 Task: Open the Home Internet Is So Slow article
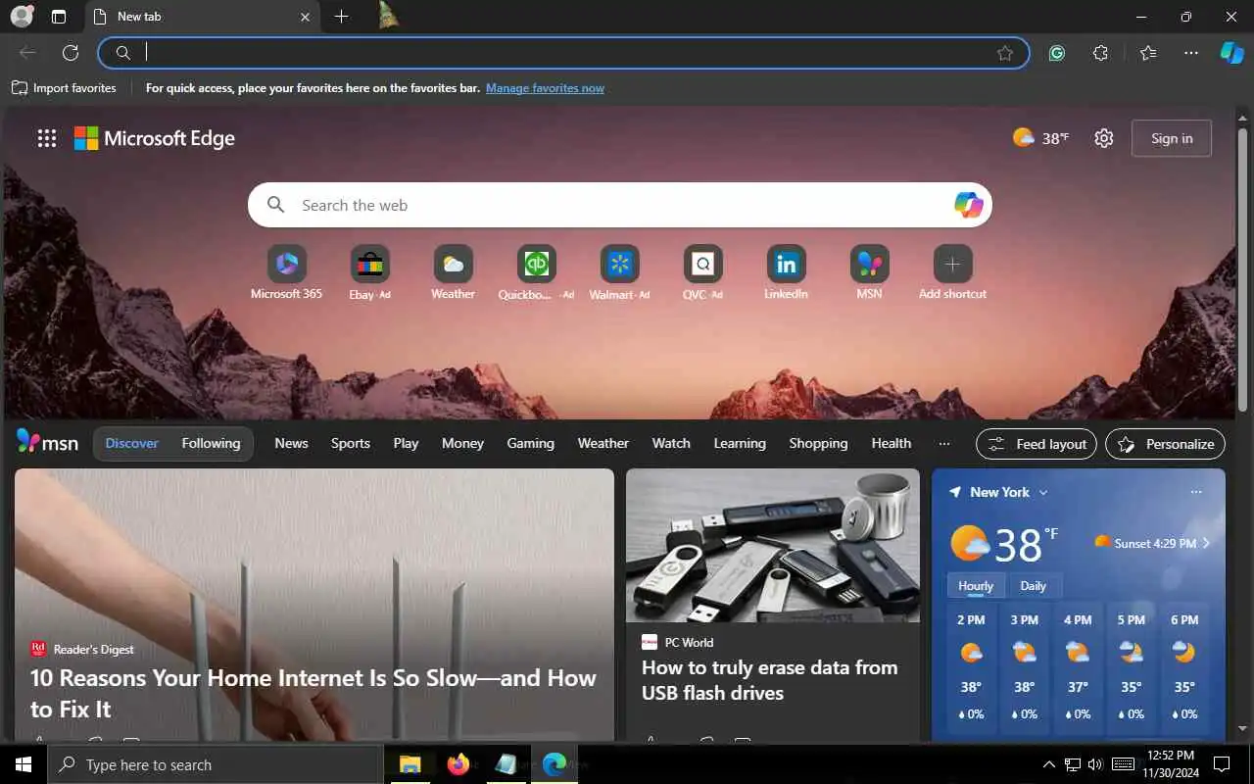pos(313,693)
